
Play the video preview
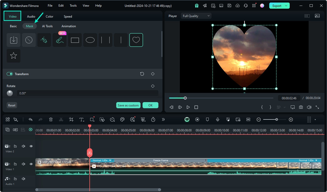tap(188, 107)
